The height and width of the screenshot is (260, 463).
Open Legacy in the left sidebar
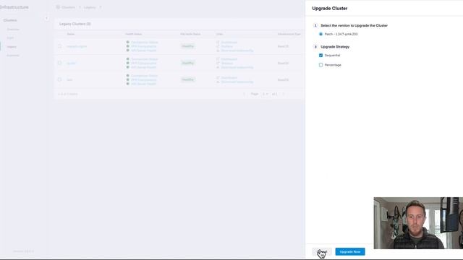click(x=12, y=47)
